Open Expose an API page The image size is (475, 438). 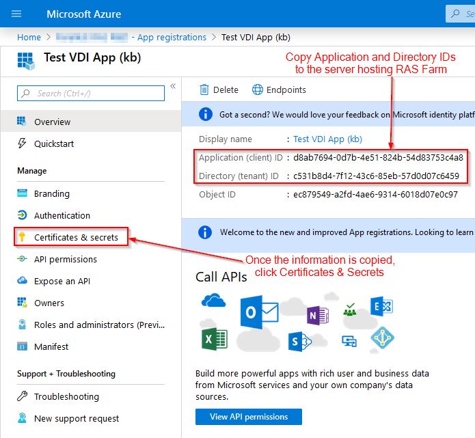[x=62, y=281]
